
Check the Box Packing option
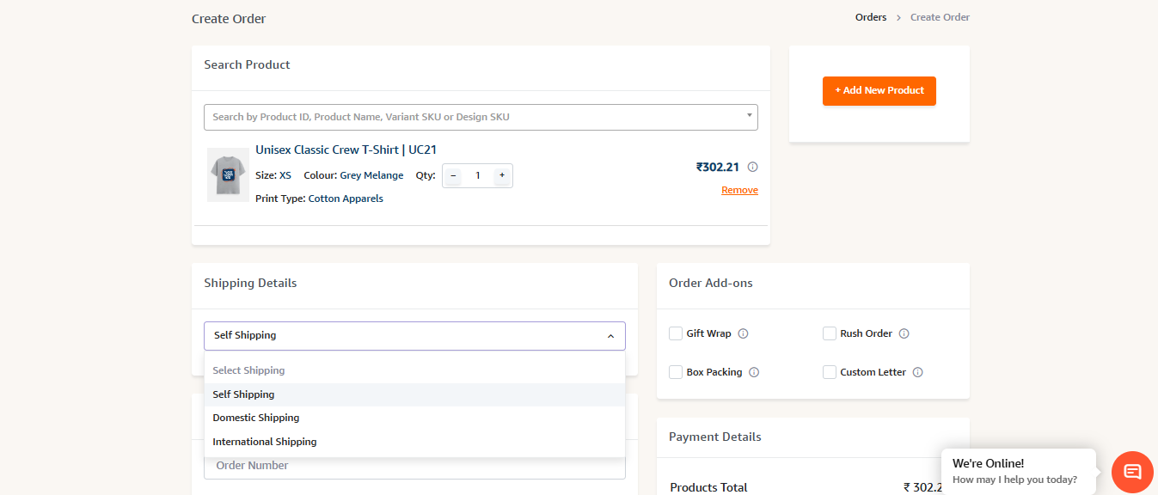tap(676, 372)
